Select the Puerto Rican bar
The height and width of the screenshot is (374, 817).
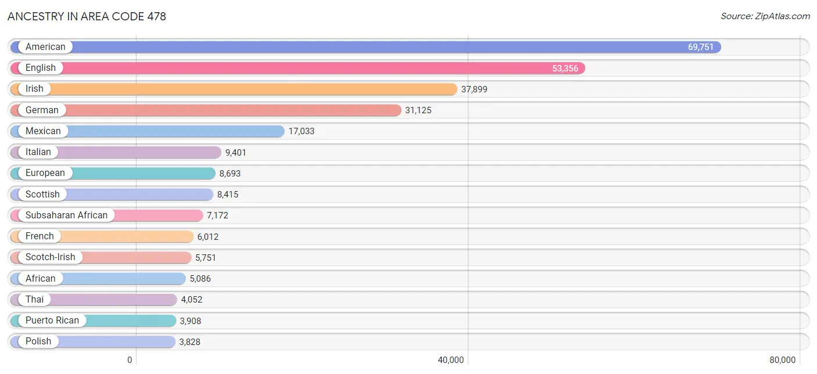point(93,321)
